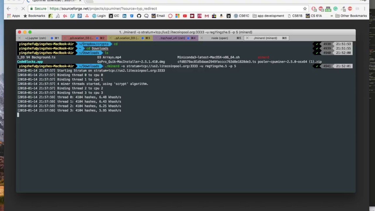Close the ~/.jupyter (zsh) terminal tab
This screenshot has width=375, height=211.
(x=19, y=38)
